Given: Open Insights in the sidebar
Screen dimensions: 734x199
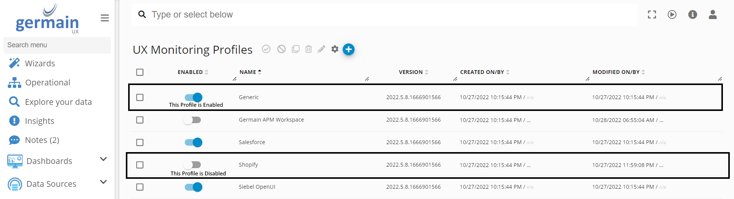Looking at the screenshot, I should pyautogui.click(x=39, y=121).
